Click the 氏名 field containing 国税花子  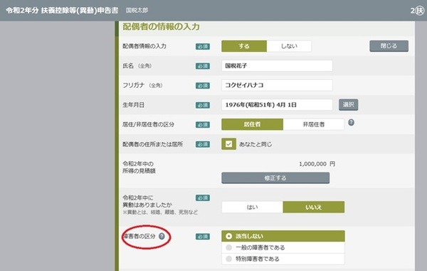pyautogui.click(x=277, y=66)
